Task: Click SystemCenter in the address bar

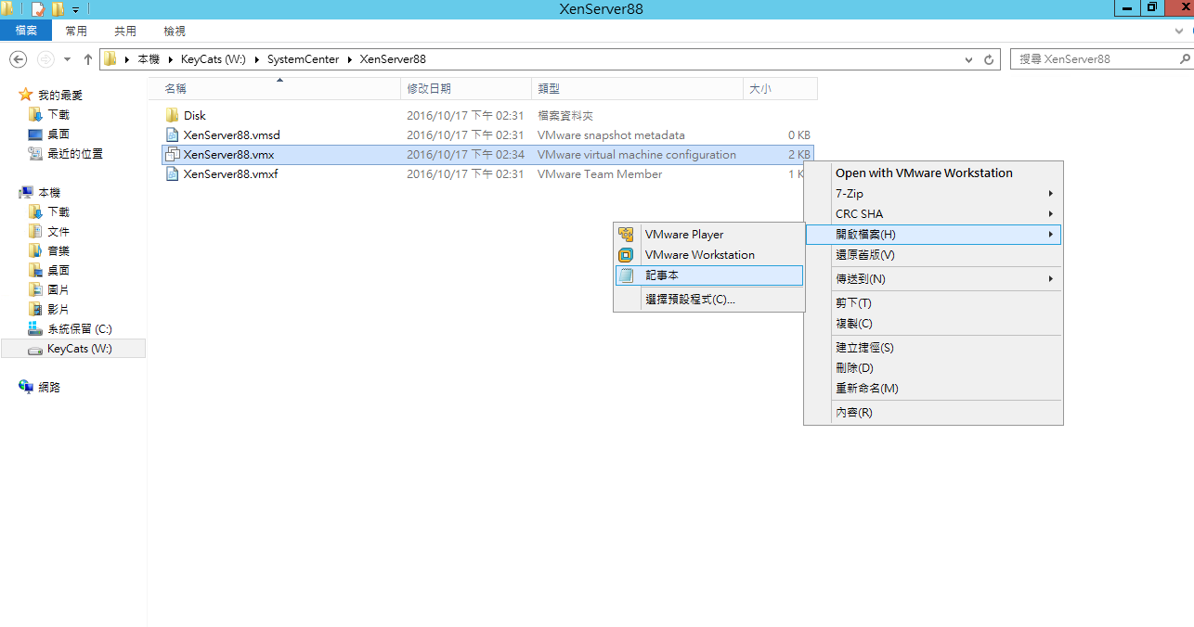Action: click(303, 58)
